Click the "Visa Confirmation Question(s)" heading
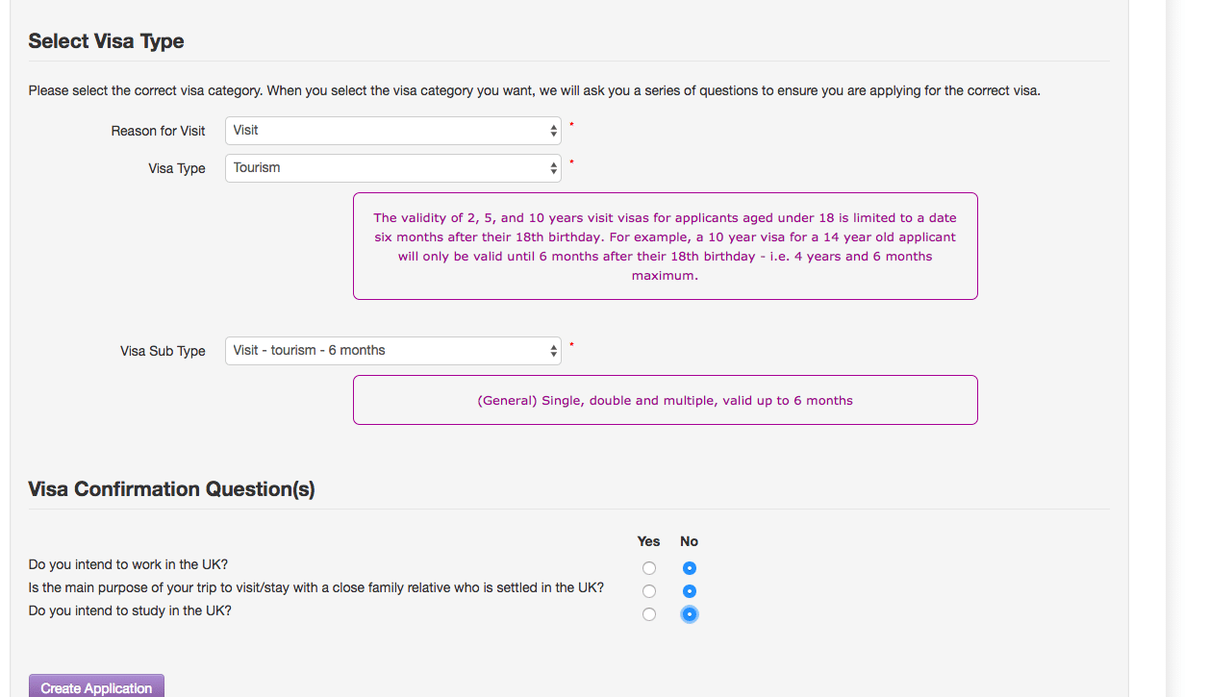Screen dimensions: 1209x697 tap(171, 489)
